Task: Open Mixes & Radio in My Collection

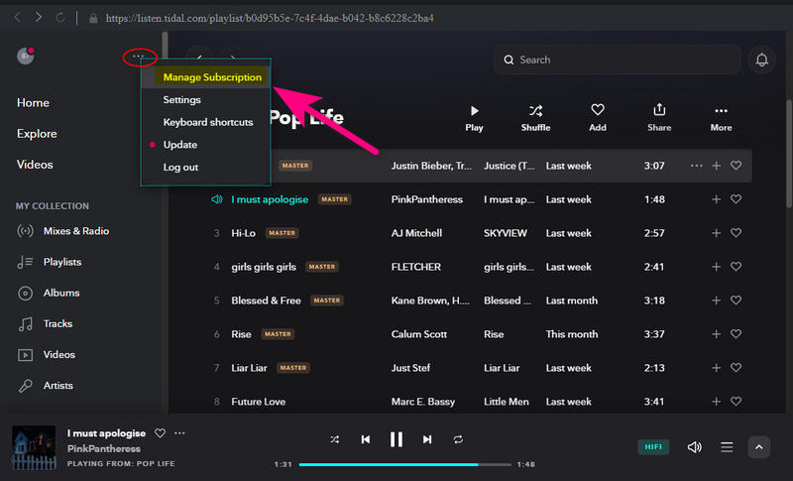Action: 76,231
